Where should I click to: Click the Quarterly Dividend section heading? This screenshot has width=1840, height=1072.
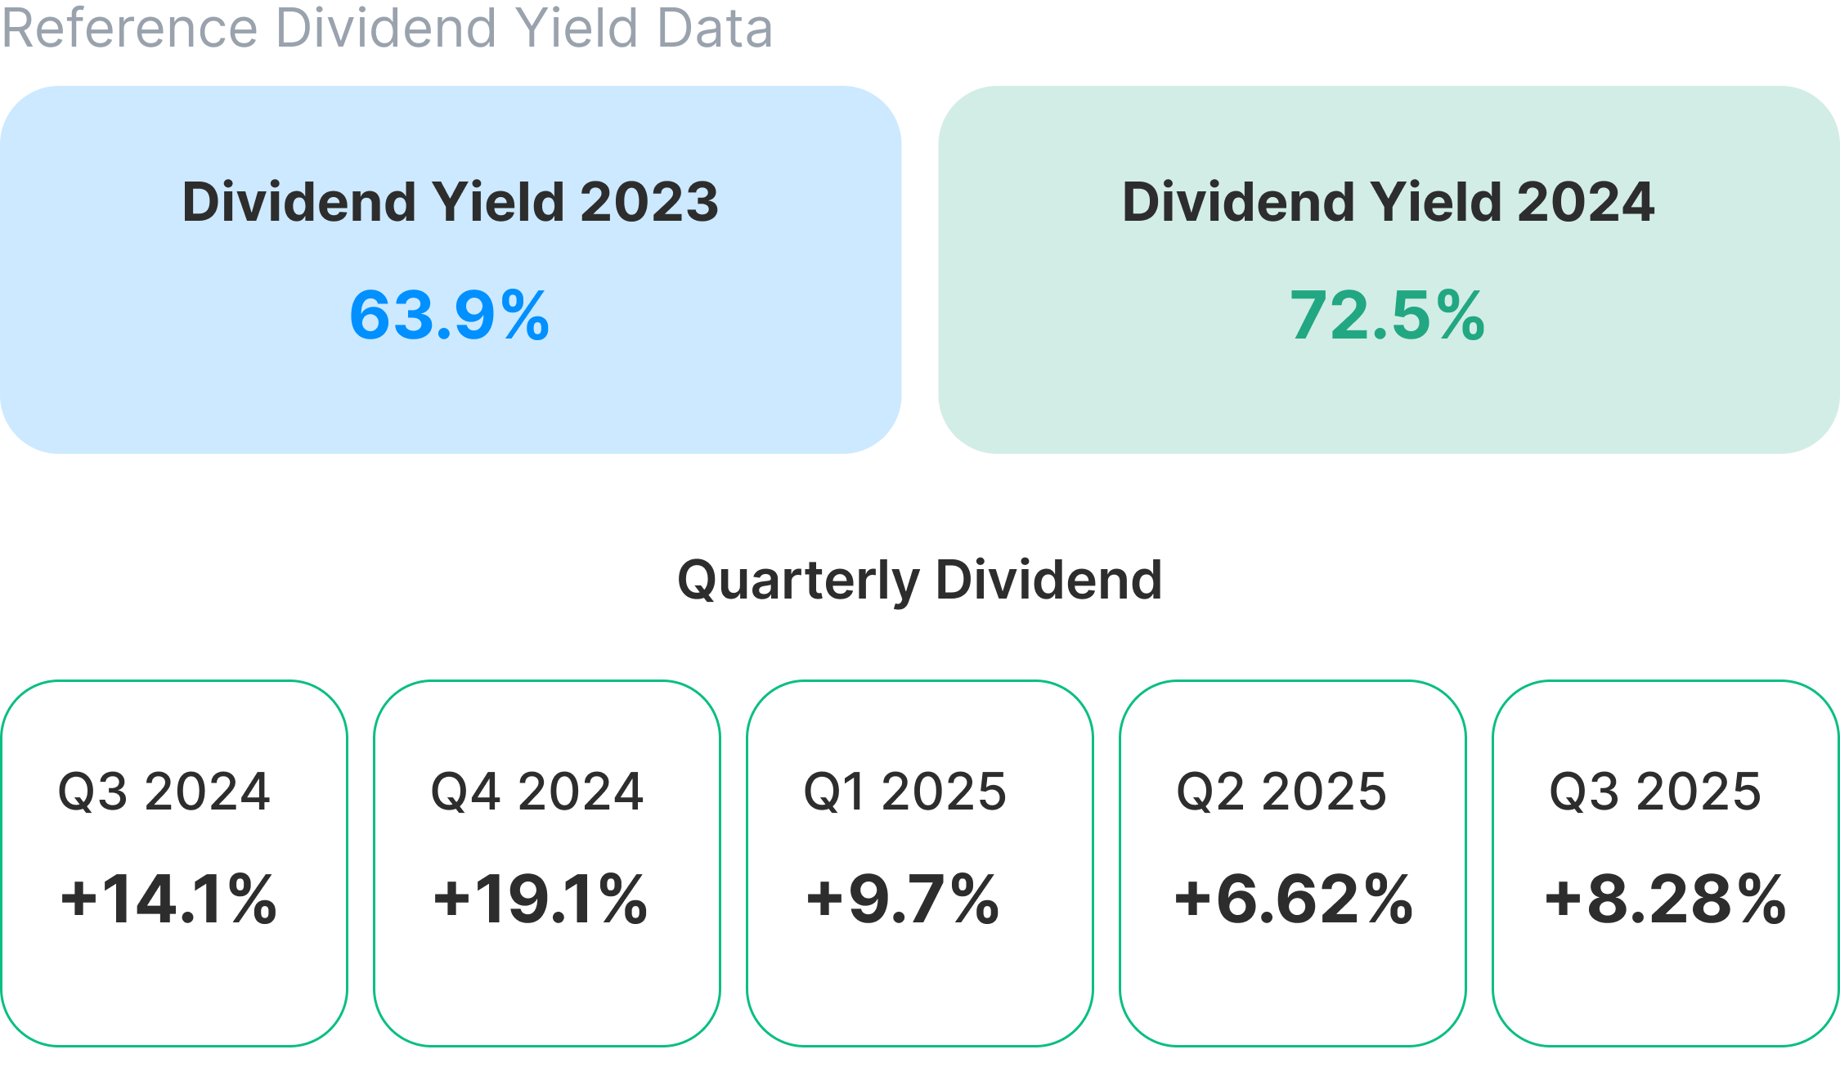coord(920,581)
